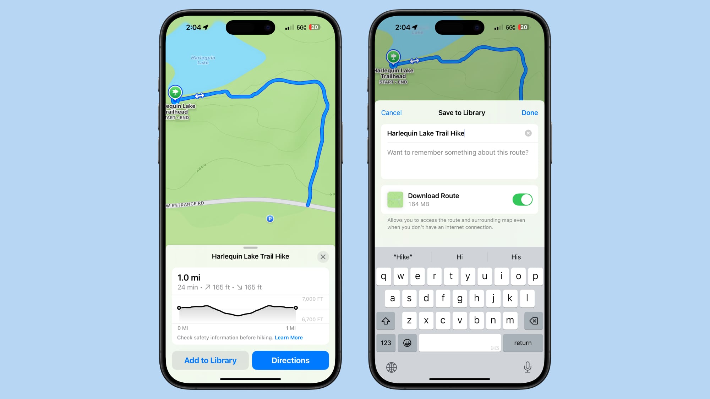Viewport: 710px width, 399px height.
Task: Tap the emoji icon on keyboard
Action: [407, 343]
